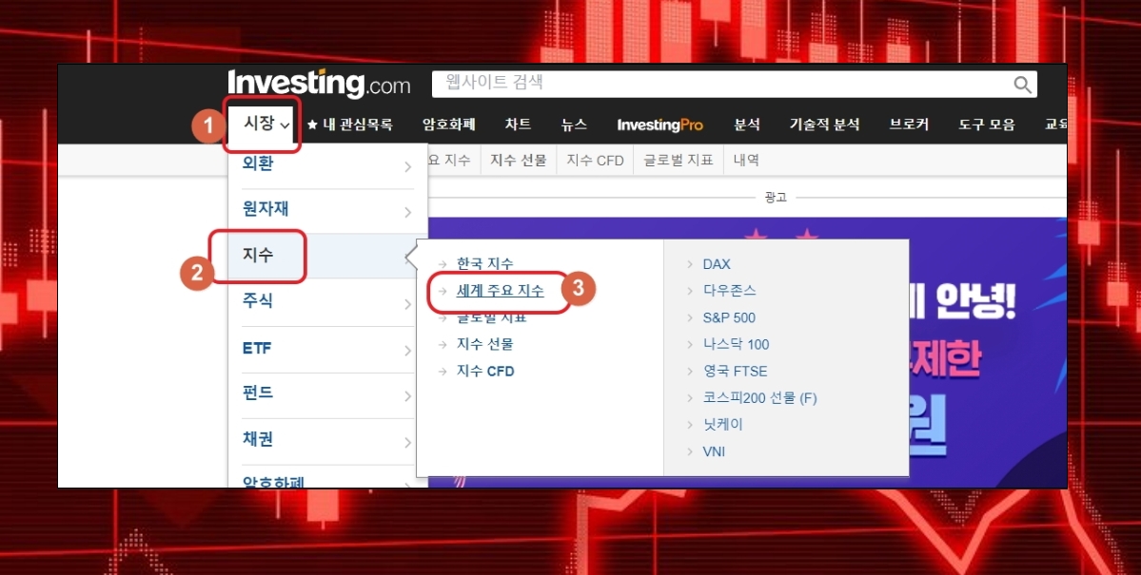Image resolution: width=1141 pixels, height=575 pixels.
Task: Open the 차트 menu item
Action: pyautogui.click(x=518, y=125)
